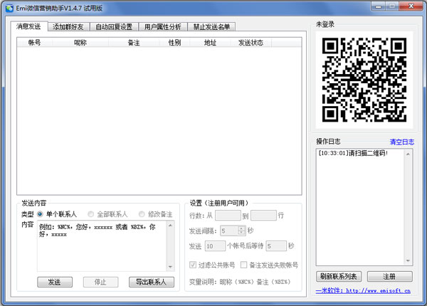
Task: Click 刷新联系列表 button
Action: (339, 277)
